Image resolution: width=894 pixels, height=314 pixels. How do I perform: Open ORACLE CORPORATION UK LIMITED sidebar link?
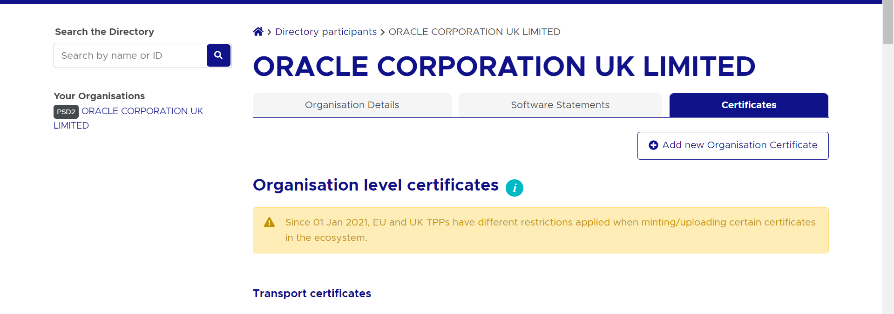pyautogui.click(x=129, y=118)
